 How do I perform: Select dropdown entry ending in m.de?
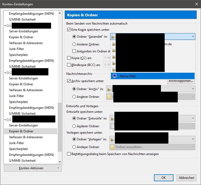tap(153, 44)
